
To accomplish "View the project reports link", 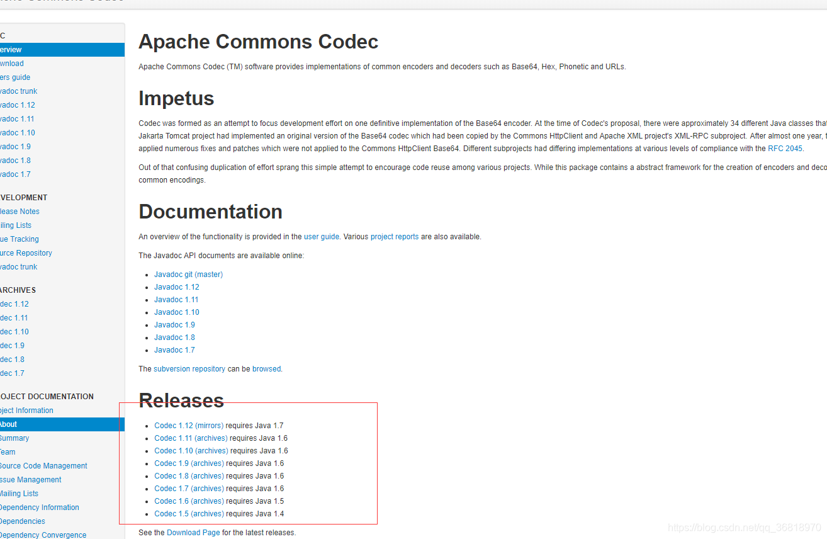I will (x=395, y=236).
